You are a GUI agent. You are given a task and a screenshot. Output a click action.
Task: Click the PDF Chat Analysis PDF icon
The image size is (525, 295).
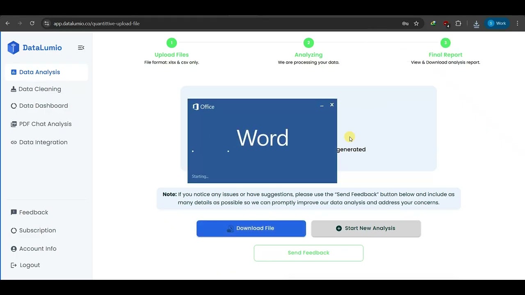pos(14,124)
